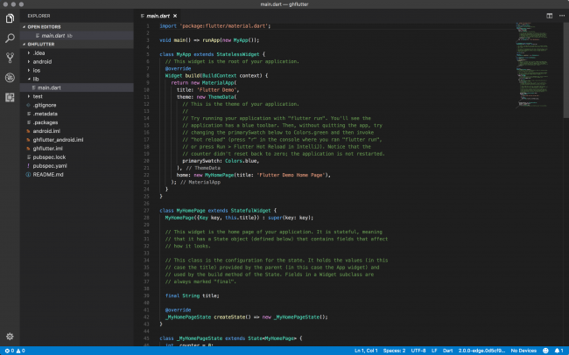This screenshot has width=569, height=355.
Task: Open the Extensions view in activity bar
Action: click(10, 96)
